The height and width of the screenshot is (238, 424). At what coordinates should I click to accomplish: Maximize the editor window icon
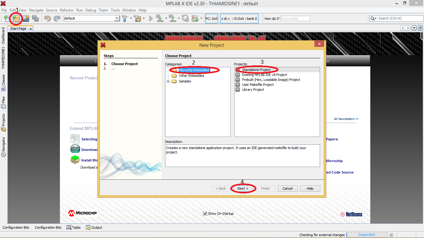click(420, 28)
